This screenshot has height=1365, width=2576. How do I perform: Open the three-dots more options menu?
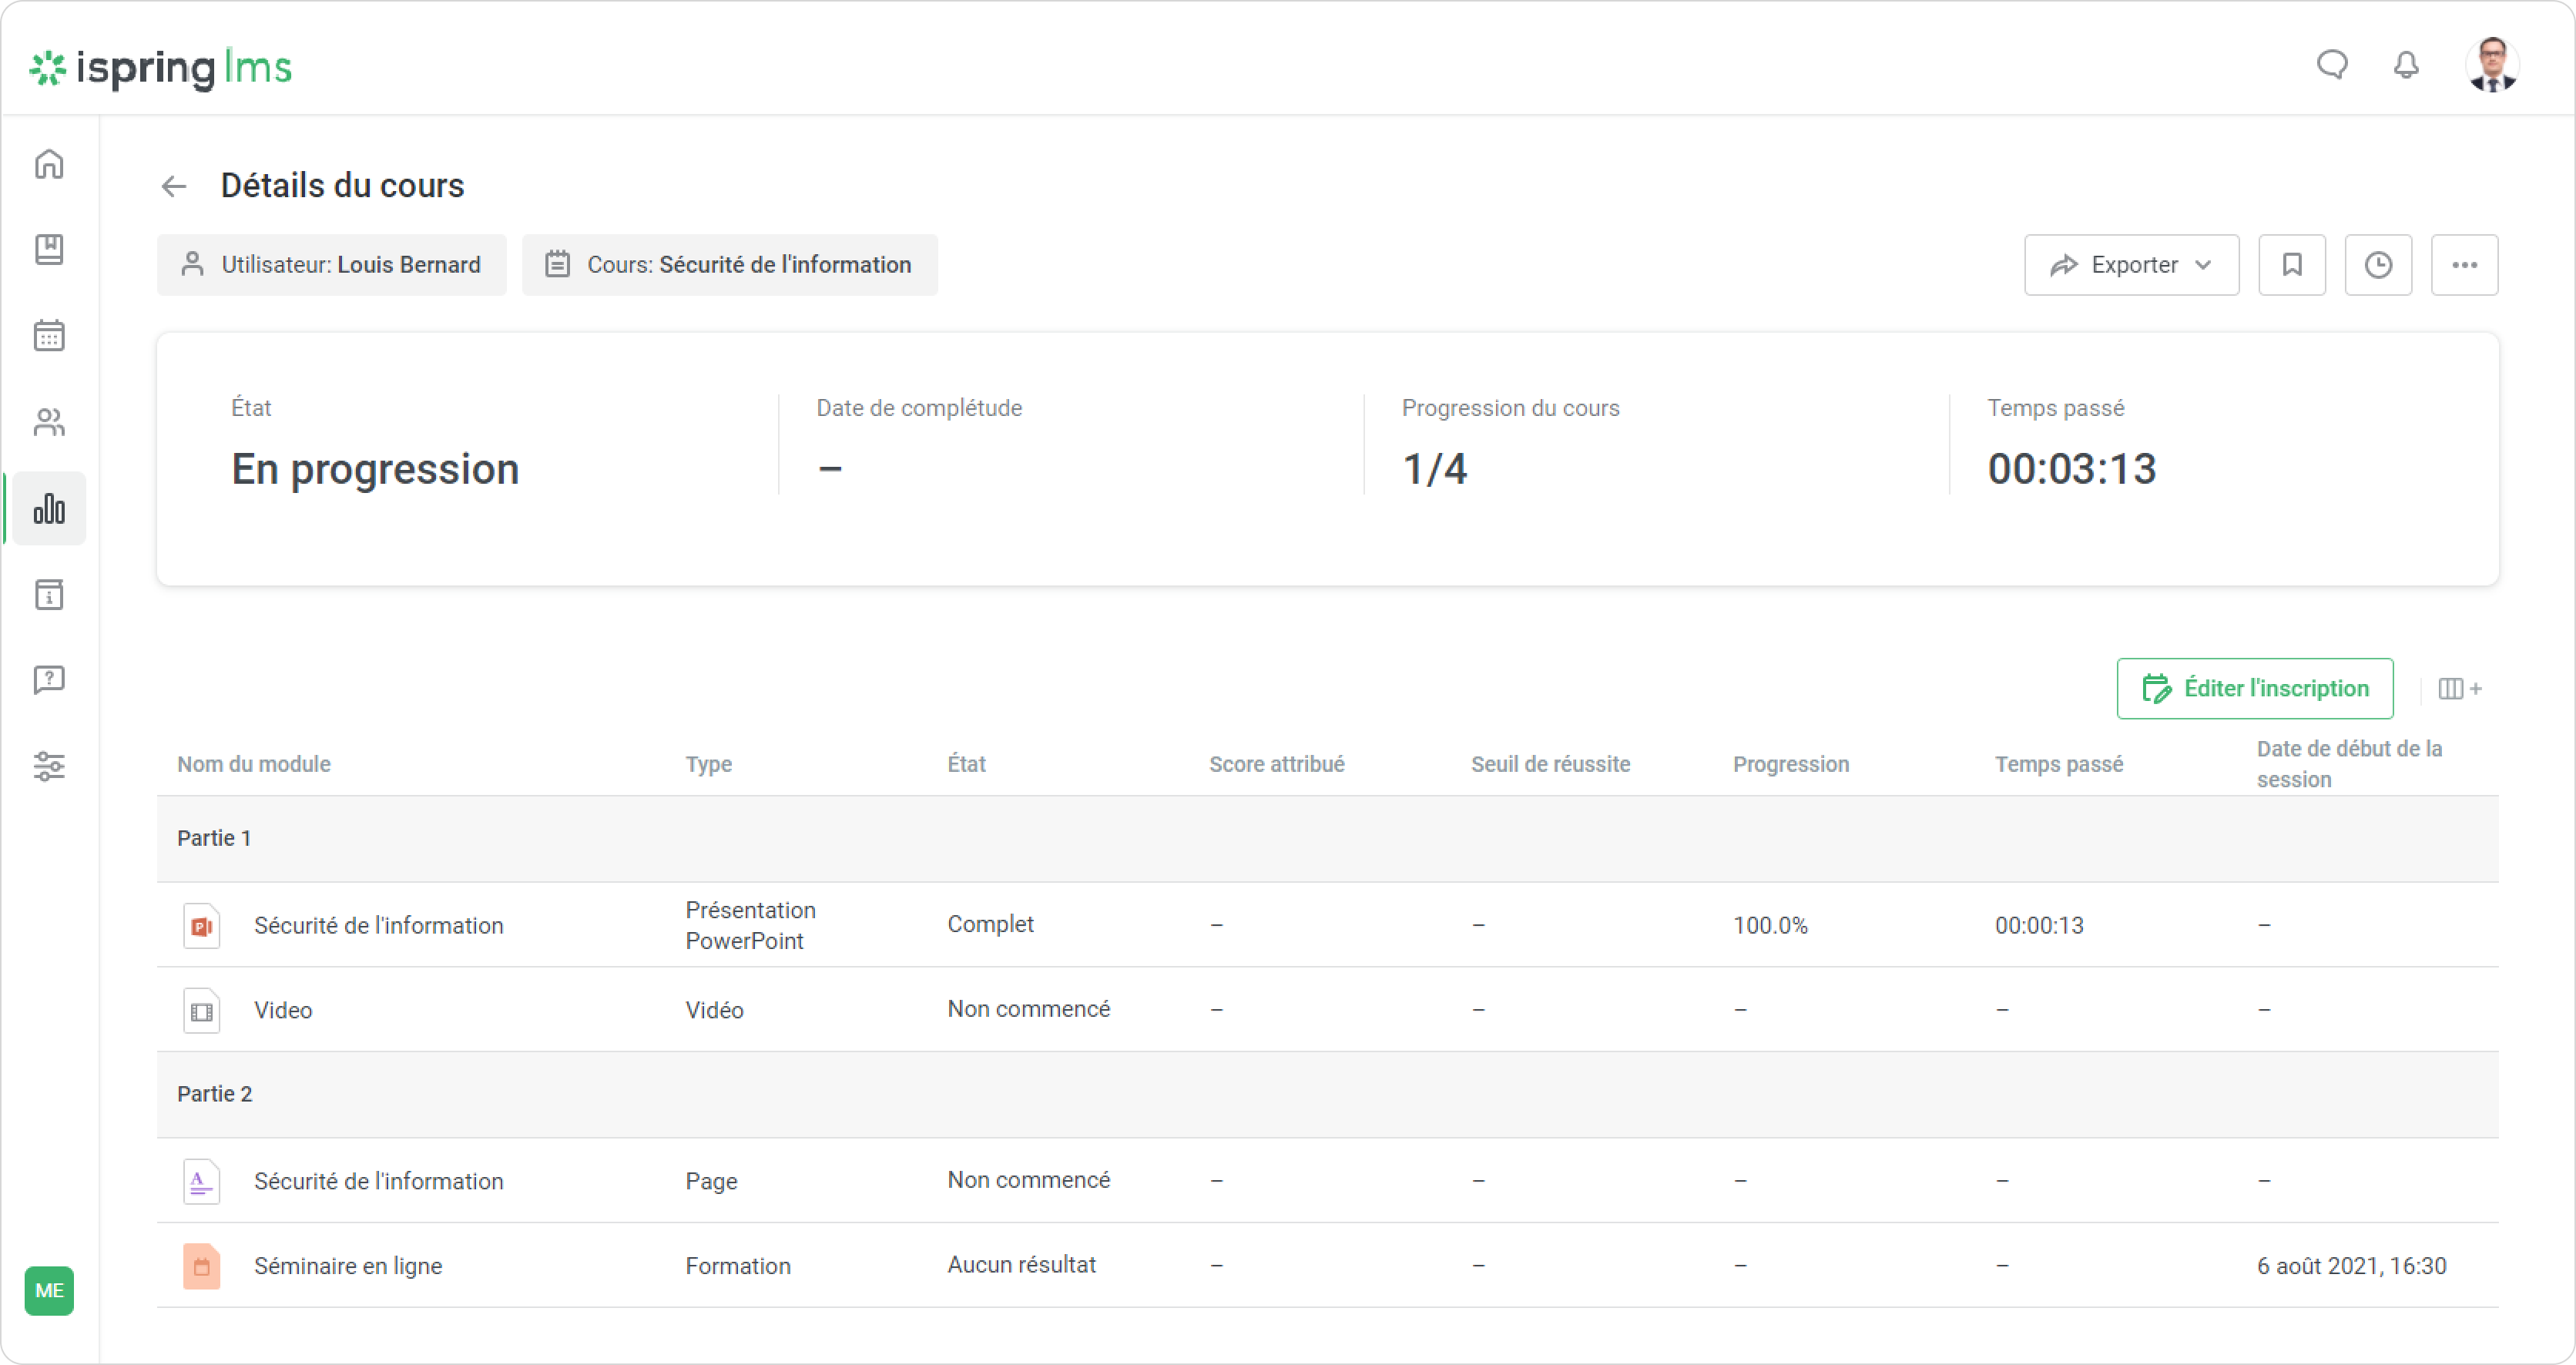coord(2463,265)
